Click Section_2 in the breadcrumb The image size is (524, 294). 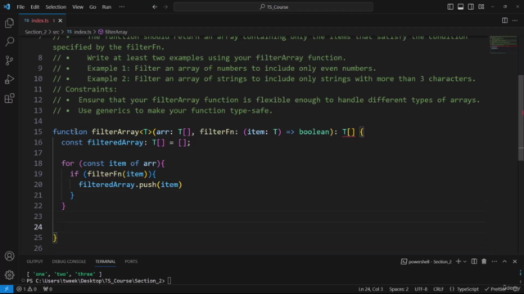coord(36,32)
